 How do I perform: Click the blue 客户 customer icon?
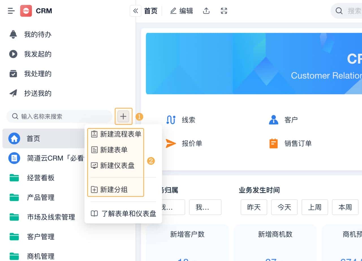tap(273, 119)
